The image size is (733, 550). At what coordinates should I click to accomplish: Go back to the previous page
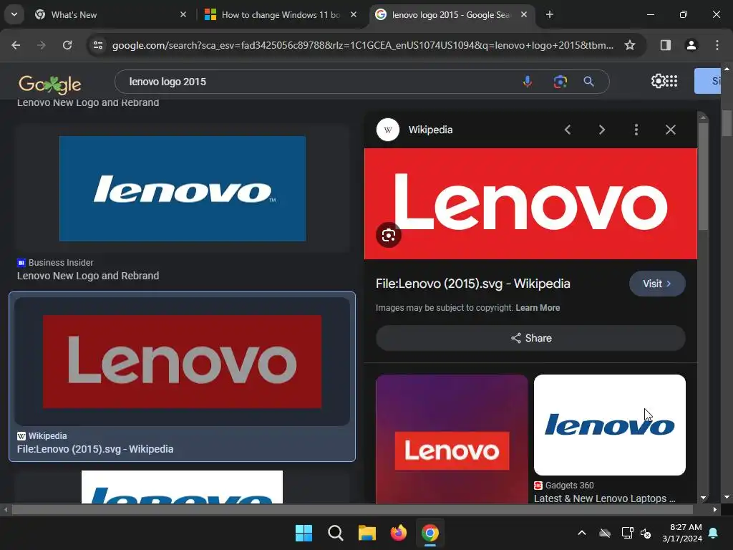pyautogui.click(x=16, y=45)
